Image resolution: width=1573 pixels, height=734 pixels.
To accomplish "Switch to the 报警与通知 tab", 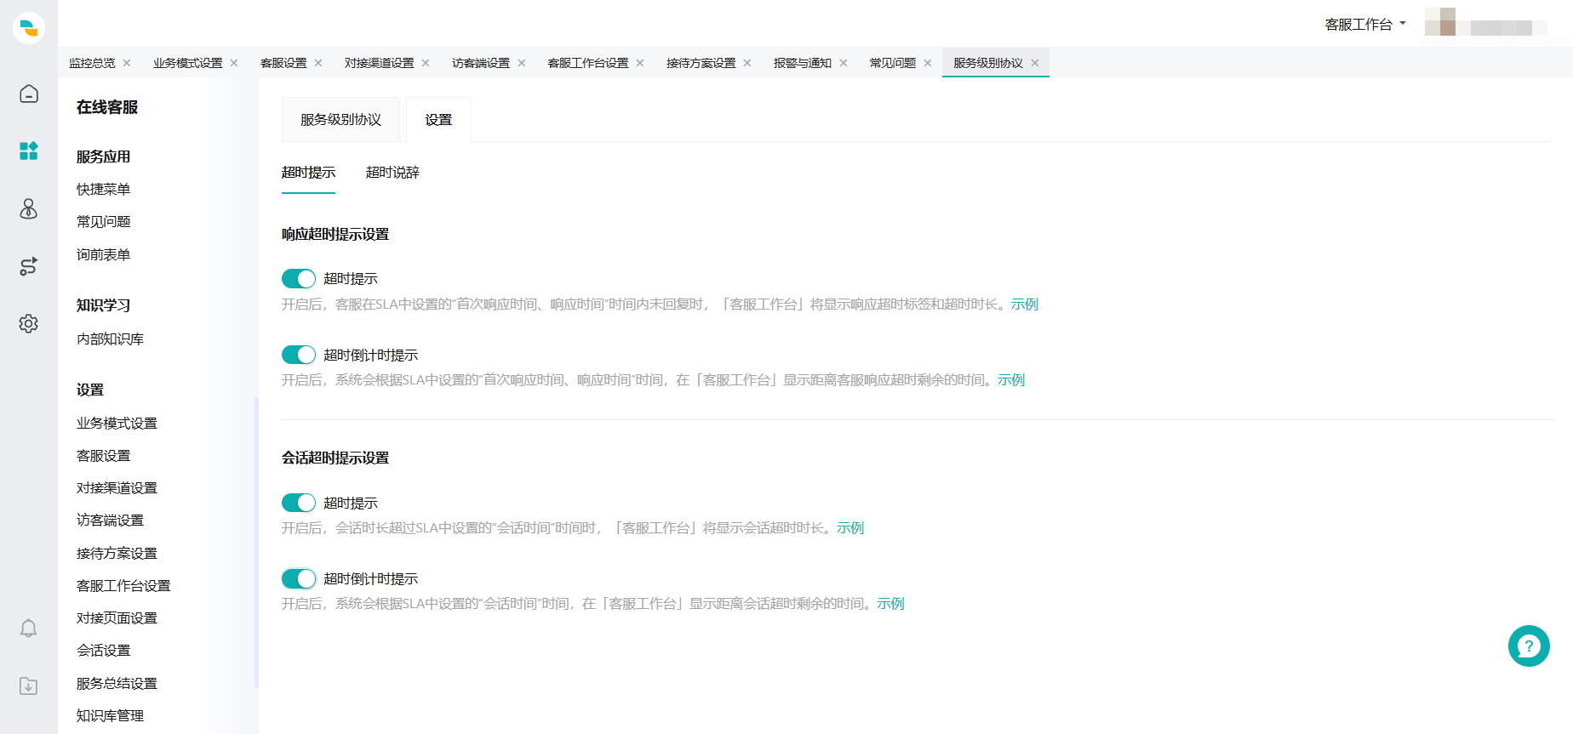I will click(x=803, y=63).
